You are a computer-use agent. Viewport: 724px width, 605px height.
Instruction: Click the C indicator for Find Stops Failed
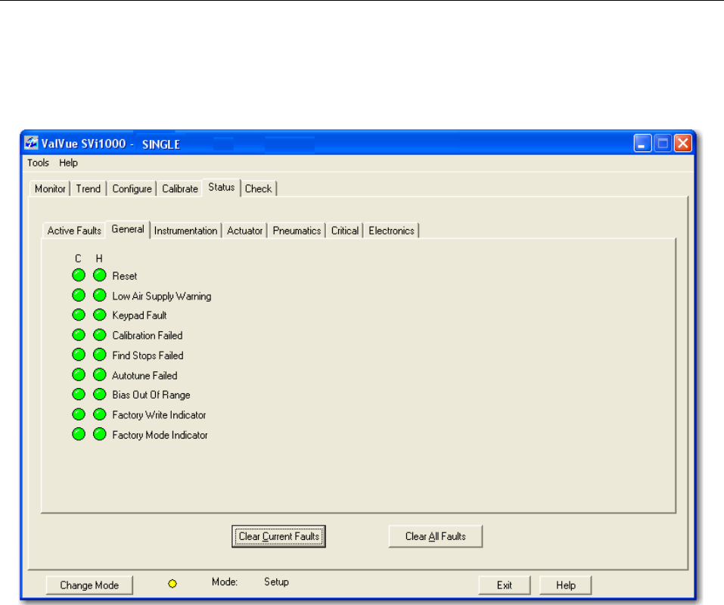tap(79, 355)
